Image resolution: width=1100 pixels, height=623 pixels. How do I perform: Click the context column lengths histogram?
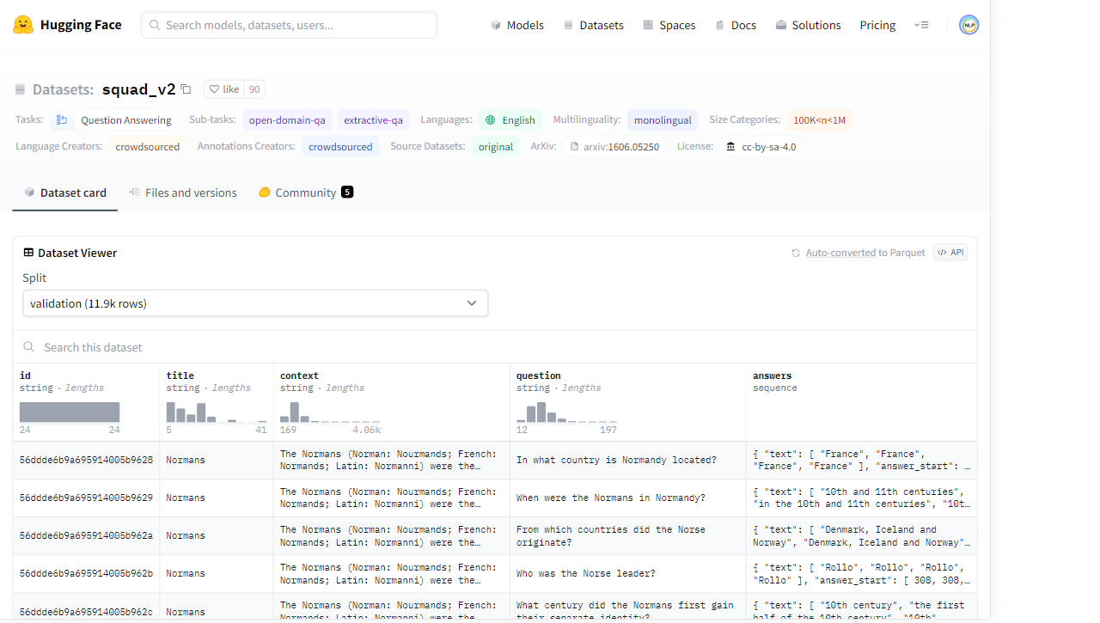(x=330, y=412)
